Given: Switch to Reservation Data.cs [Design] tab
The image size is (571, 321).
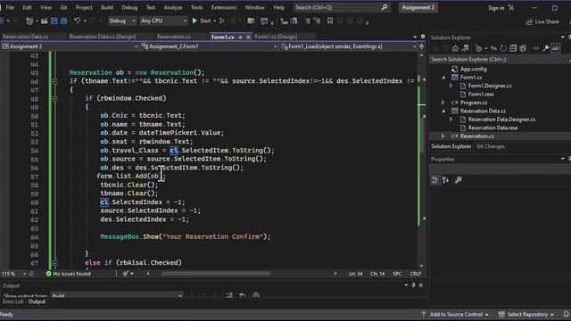Looking at the screenshot, I should 103,37.
